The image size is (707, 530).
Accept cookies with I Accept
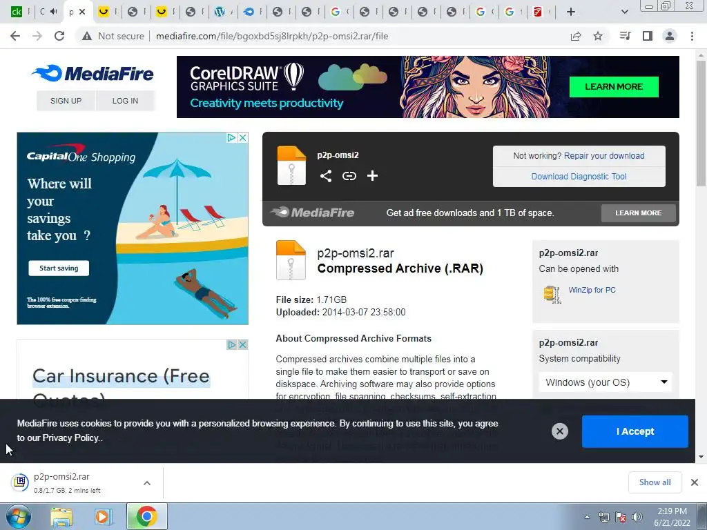pos(635,431)
